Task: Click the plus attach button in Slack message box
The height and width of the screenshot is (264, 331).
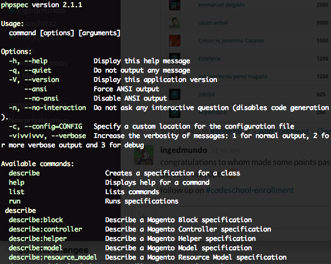Action: tap(144, 217)
